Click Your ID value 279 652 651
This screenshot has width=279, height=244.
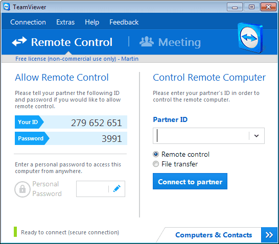97,123
